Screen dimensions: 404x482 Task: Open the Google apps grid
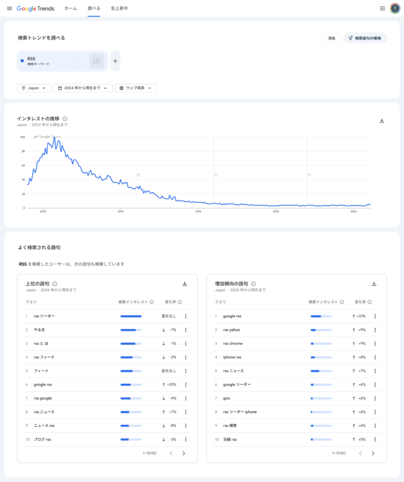(382, 8)
